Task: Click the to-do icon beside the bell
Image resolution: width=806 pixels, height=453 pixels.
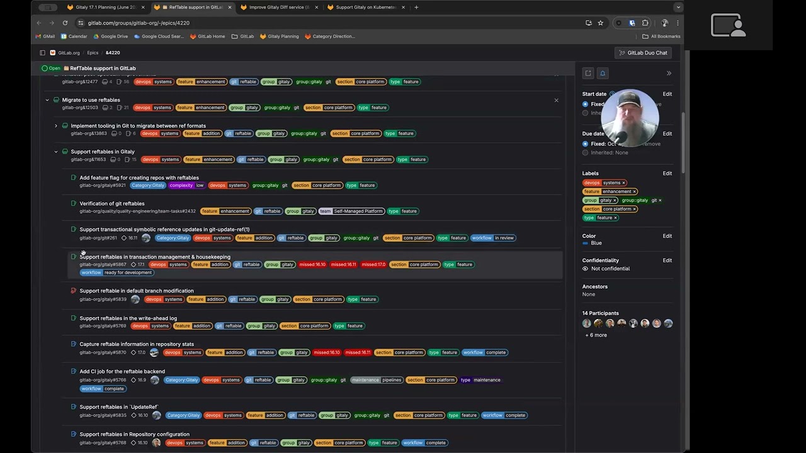Action: click(588, 74)
